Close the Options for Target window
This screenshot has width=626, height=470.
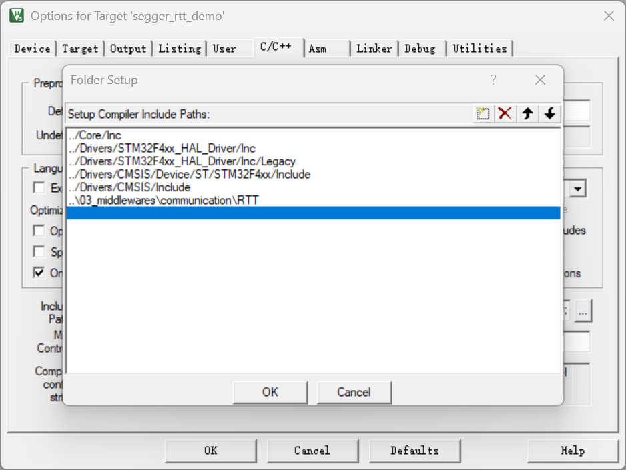tap(609, 15)
